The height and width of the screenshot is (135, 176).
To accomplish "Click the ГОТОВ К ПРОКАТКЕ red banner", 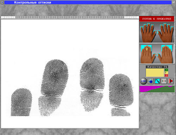I will pyautogui.click(x=157, y=19).
